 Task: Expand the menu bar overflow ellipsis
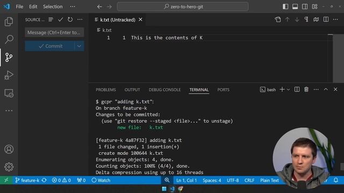point(73,6)
